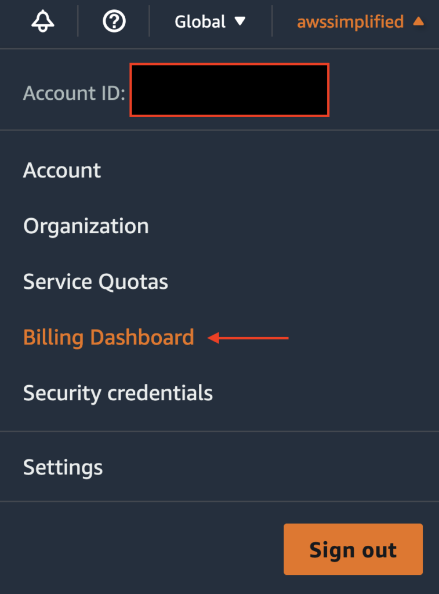Collapse the awssimplified account menu

[x=350, y=22]
